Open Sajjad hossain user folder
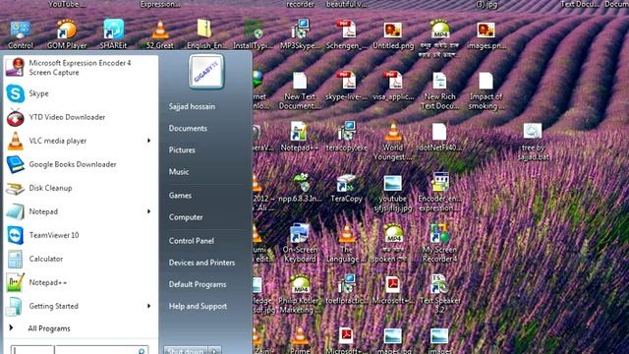Image resolution: width=629 pixels, height=354 pixels. 192,107
